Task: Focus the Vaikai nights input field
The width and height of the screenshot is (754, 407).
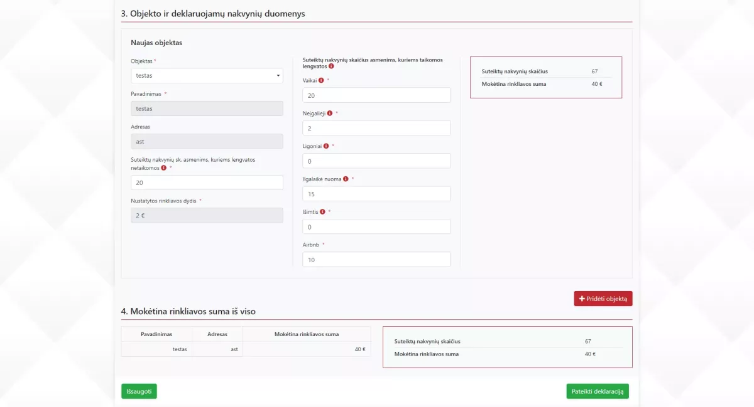Action: click(376, 95)
